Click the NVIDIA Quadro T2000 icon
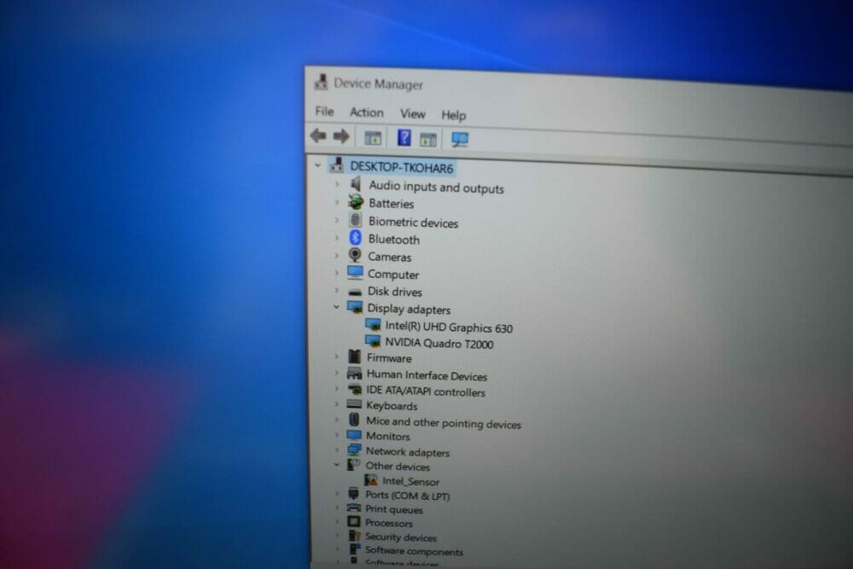The width and height of the screenshot is (853, 569). pyautogui.click(x=373, y=341)
